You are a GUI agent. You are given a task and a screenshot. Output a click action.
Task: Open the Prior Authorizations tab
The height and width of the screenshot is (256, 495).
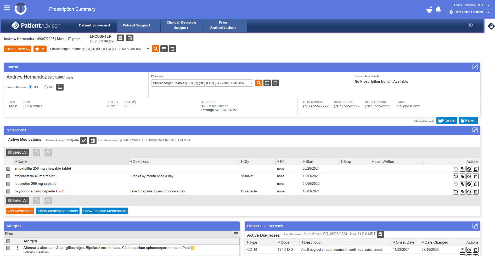(x=223, y=25)
